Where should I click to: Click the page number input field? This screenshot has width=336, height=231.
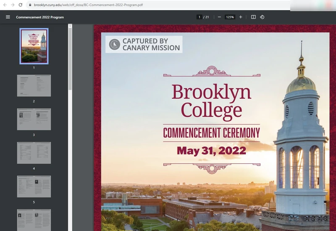[x=199, y=17]
